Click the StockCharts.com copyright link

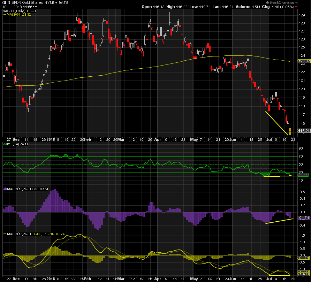click(x=282, y=2)
